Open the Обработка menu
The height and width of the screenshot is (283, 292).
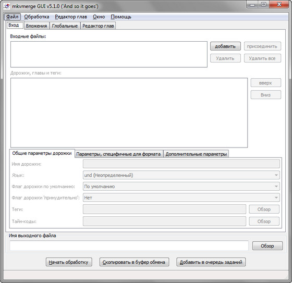[x=36, y=17]
